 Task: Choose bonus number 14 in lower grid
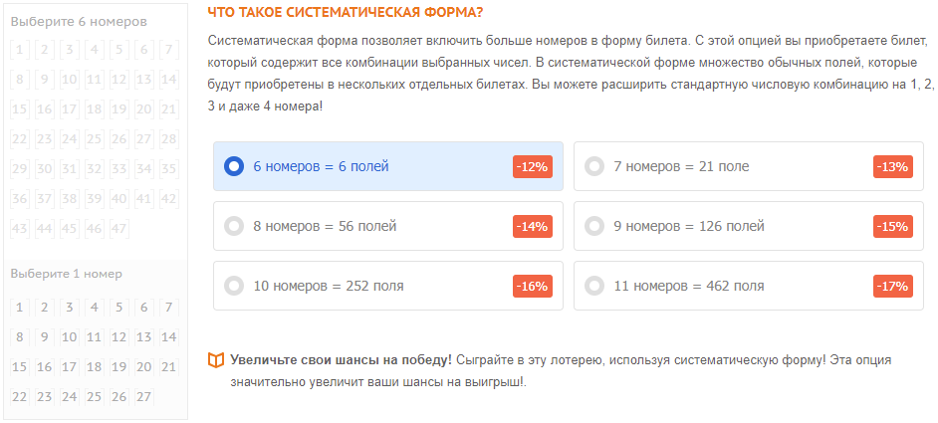click(168, 336)
